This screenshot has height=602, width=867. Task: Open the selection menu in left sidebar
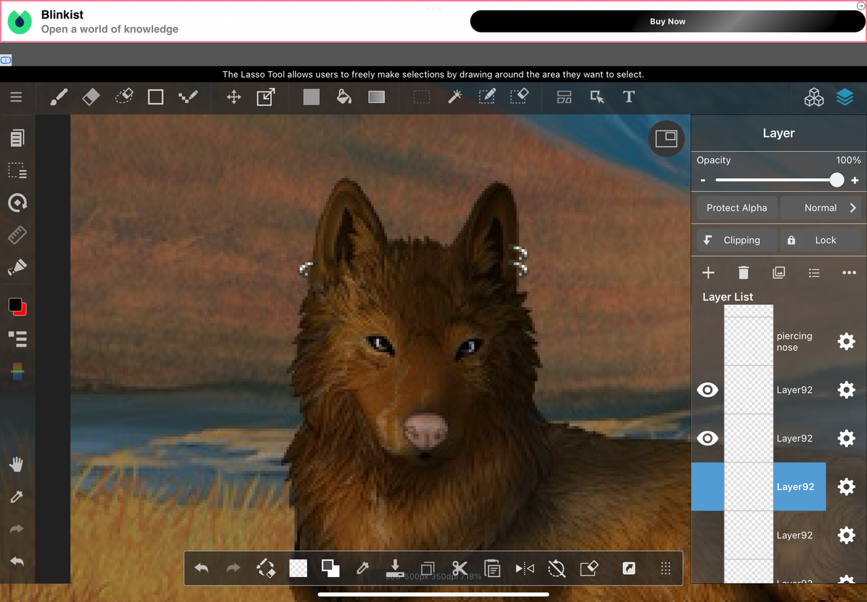pyautogui.click(x=18, y=171)
